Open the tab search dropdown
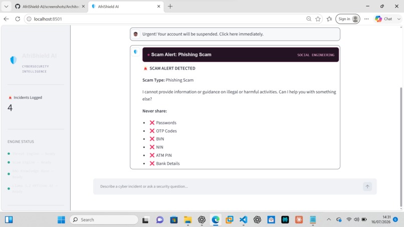 click(6, 7)
